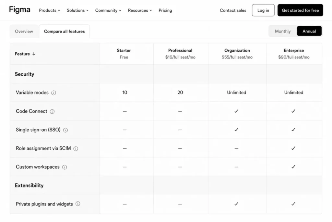Click Unlimited under Enterprise column
The height and width of the screenshot is (222, 332).
(x=294, y=93)
